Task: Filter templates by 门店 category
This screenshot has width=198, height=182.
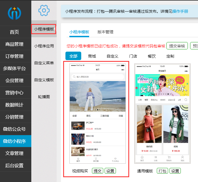Action: click(133, 56)
